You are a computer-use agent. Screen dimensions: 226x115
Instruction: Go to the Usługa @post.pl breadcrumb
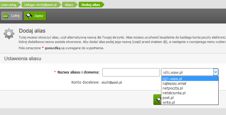(41, 5)
